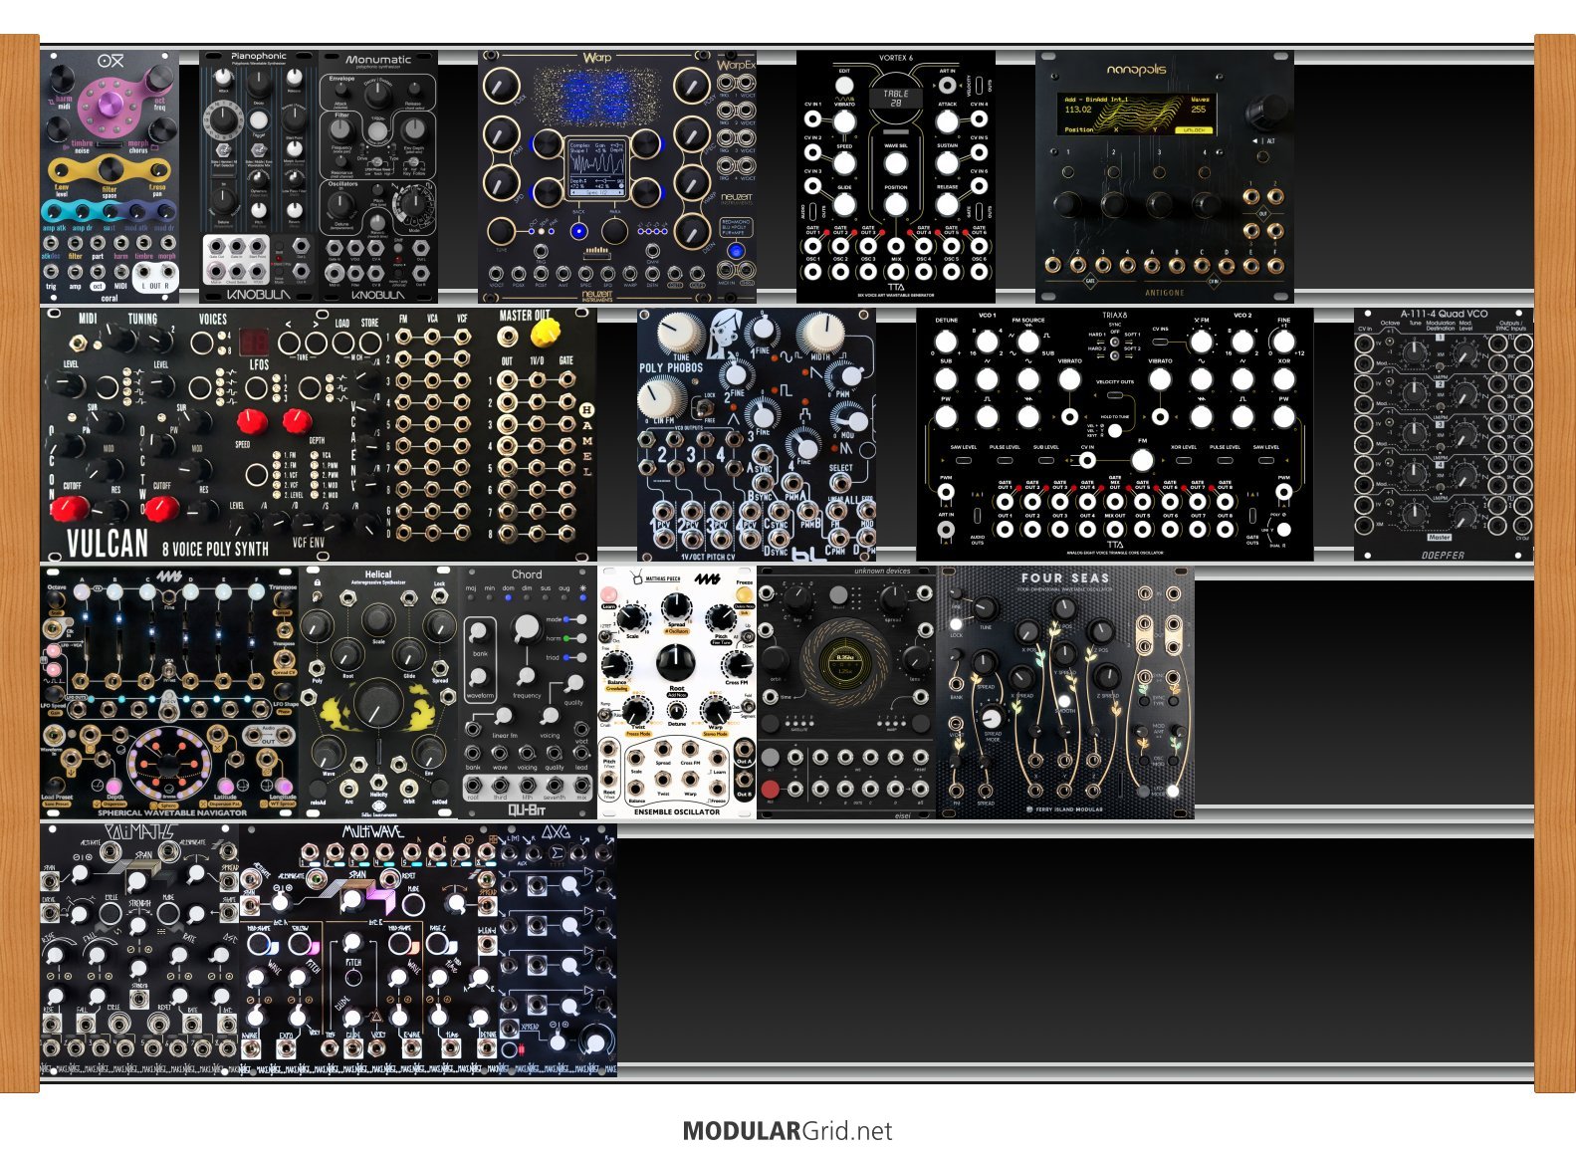Select the OXI Coral module
Image resolution: width=1576 pixels, height=1152 pixels.
coord(110,177)
